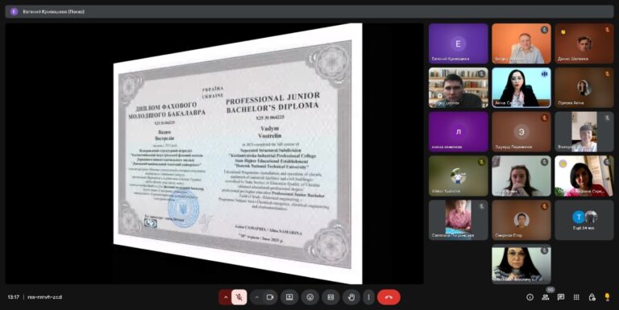The width and height of the screenshot is (619, 310).
Task: Raise hand in the meeting
Action: [x=351, y=297]
